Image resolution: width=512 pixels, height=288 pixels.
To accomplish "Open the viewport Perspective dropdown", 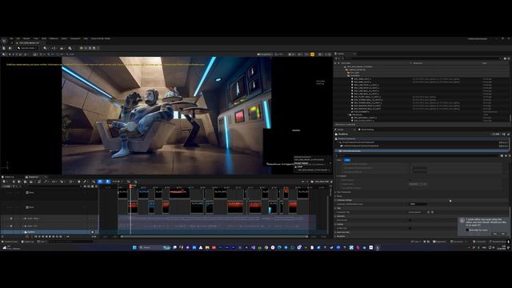I will 264,54.
